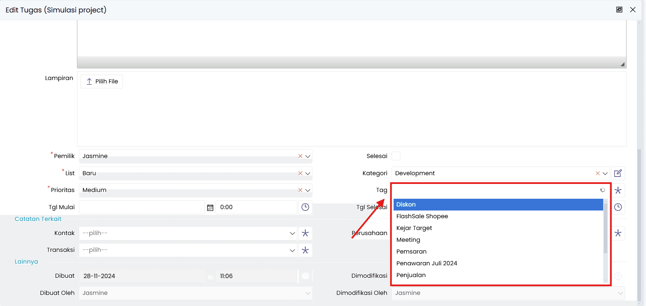Click the clock icon beside Tgl Mulai time
The height and width of the screenshot is (306, 646).
[305, 207]
